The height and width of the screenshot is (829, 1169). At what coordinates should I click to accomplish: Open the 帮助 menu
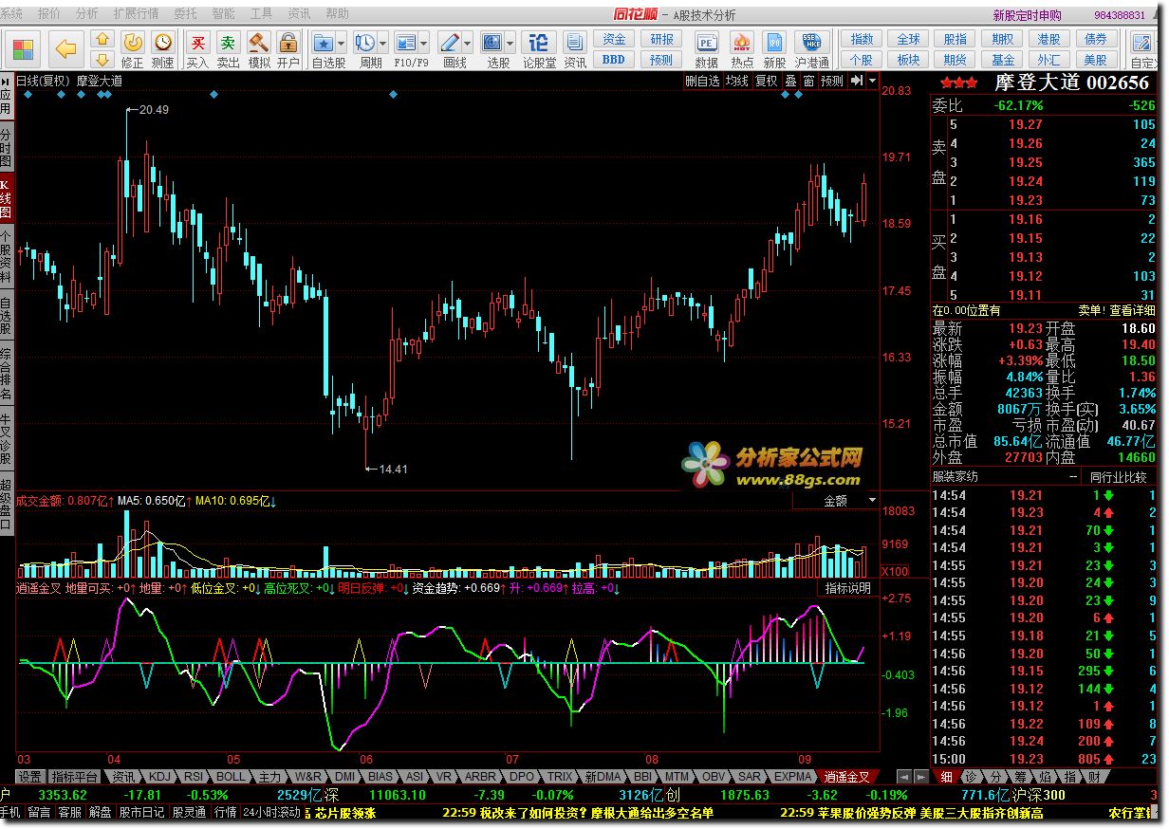[x=337, y=13]
